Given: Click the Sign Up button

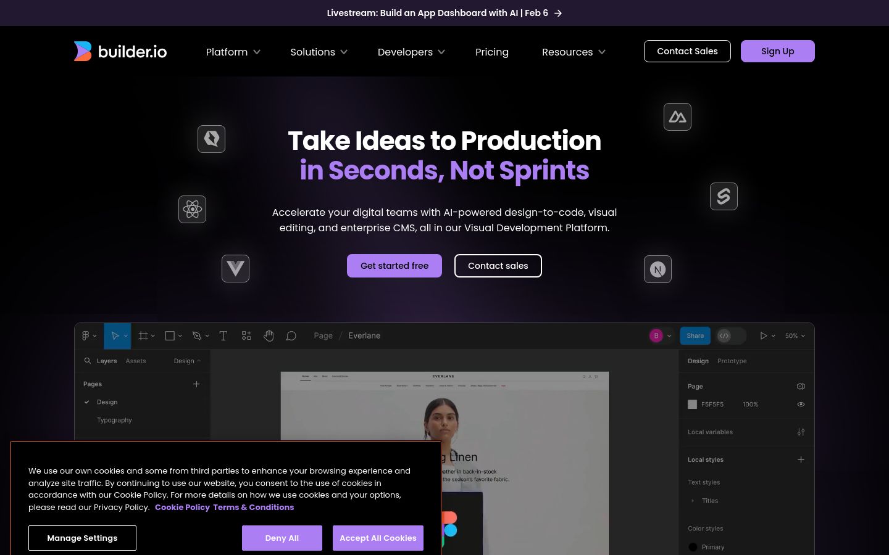Looking at the screenshot, I should click(778, 51).
